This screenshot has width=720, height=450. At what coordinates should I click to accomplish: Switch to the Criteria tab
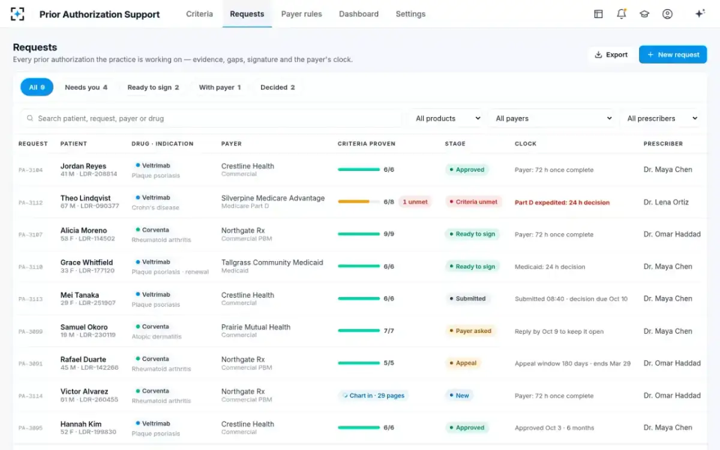click(199, 14)
